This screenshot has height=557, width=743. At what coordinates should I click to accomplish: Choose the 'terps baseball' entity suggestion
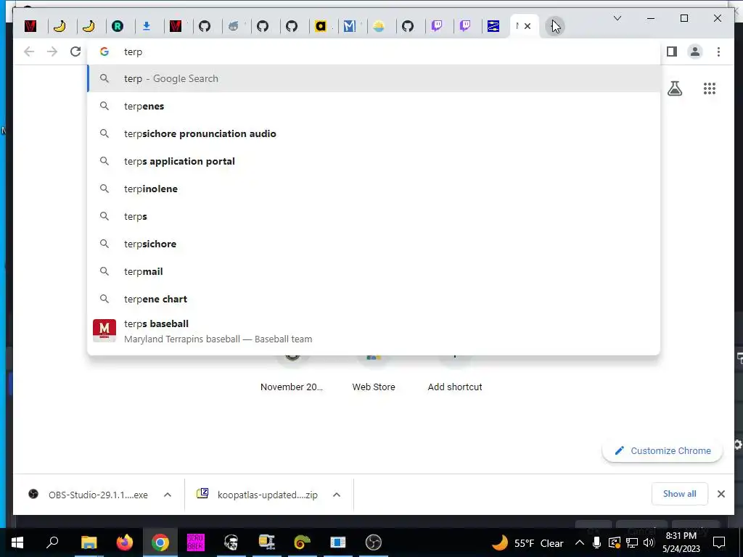[374, 331]
